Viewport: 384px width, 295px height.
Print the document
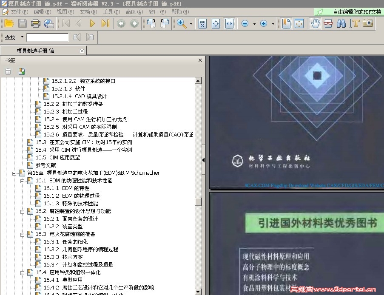[x=36, y=23]
